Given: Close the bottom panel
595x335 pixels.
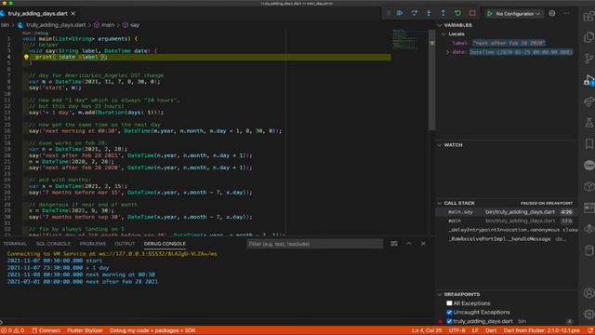Looking at the screenshot, I should pos(423,244).
